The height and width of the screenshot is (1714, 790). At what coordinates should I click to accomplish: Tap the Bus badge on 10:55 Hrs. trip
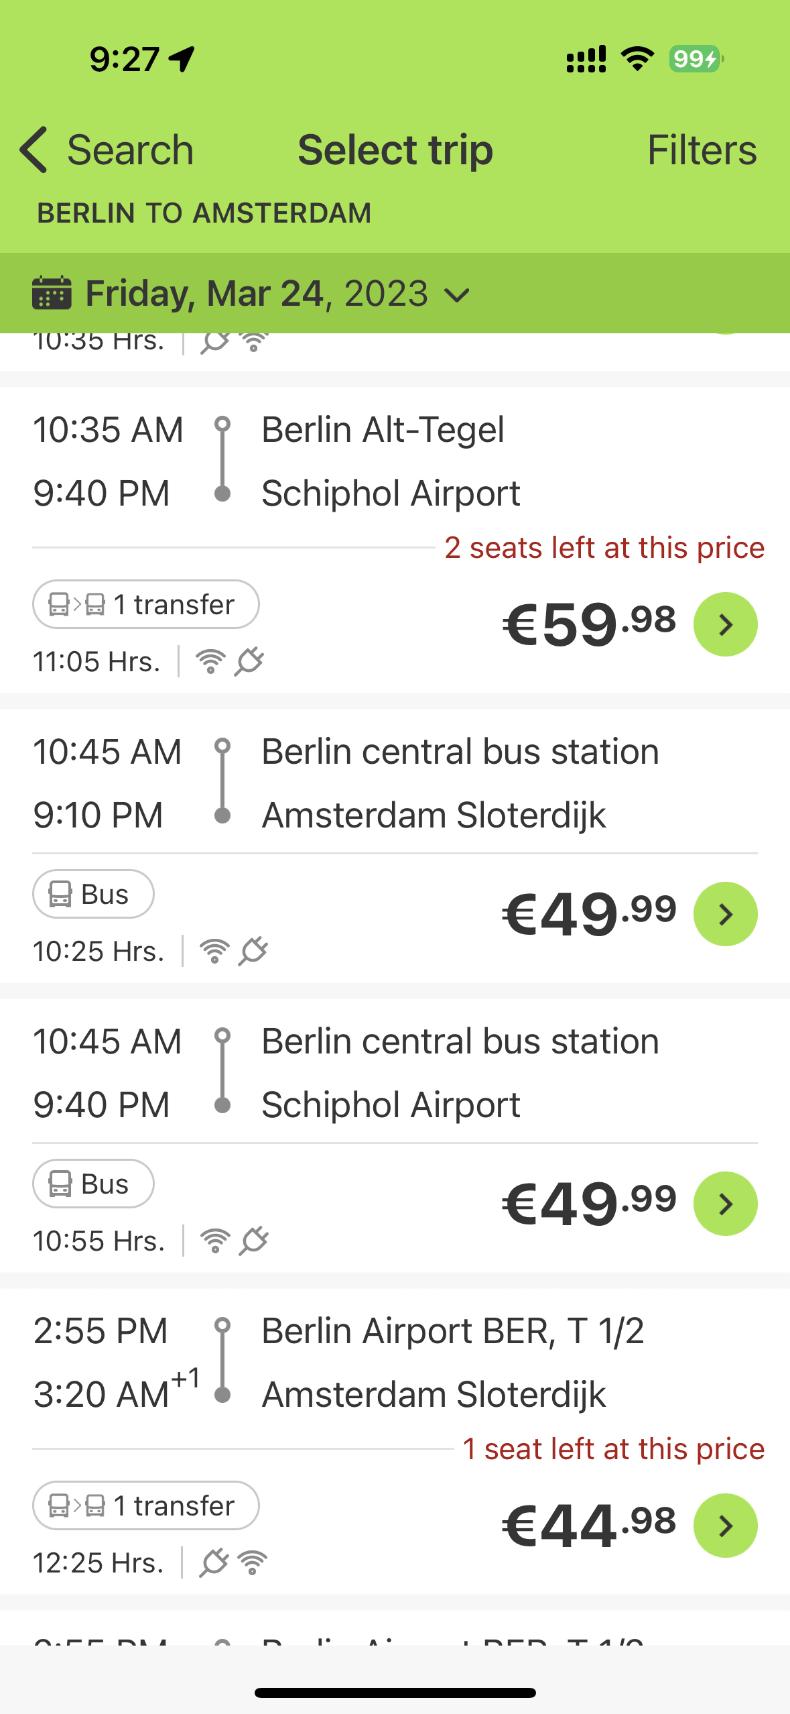[x=93, y=1184]
